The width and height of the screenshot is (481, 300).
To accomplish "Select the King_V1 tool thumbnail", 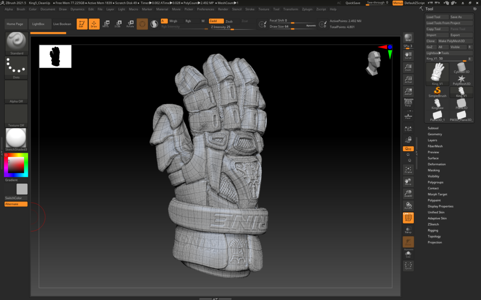I will click(x=437, y=75).
